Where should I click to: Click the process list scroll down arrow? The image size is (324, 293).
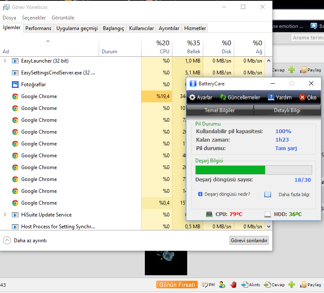[269, 227]
